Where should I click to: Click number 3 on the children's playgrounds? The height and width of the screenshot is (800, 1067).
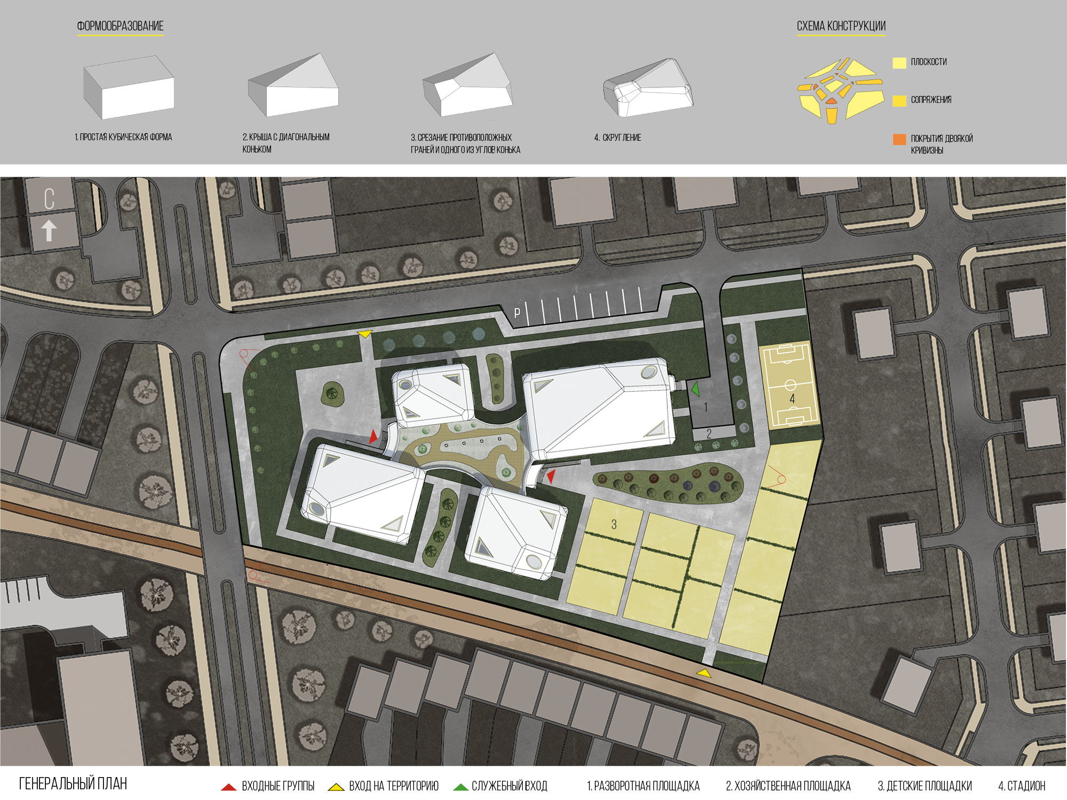pos(614,524)
